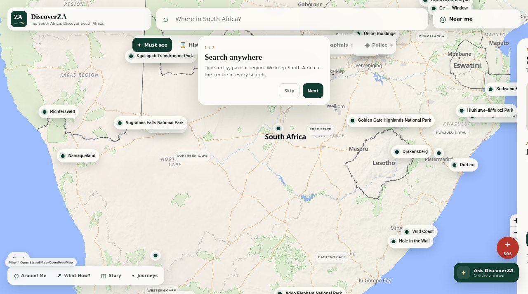Click the Mpumalanga province label
528x294 pixels.
(x=431, y=36)
